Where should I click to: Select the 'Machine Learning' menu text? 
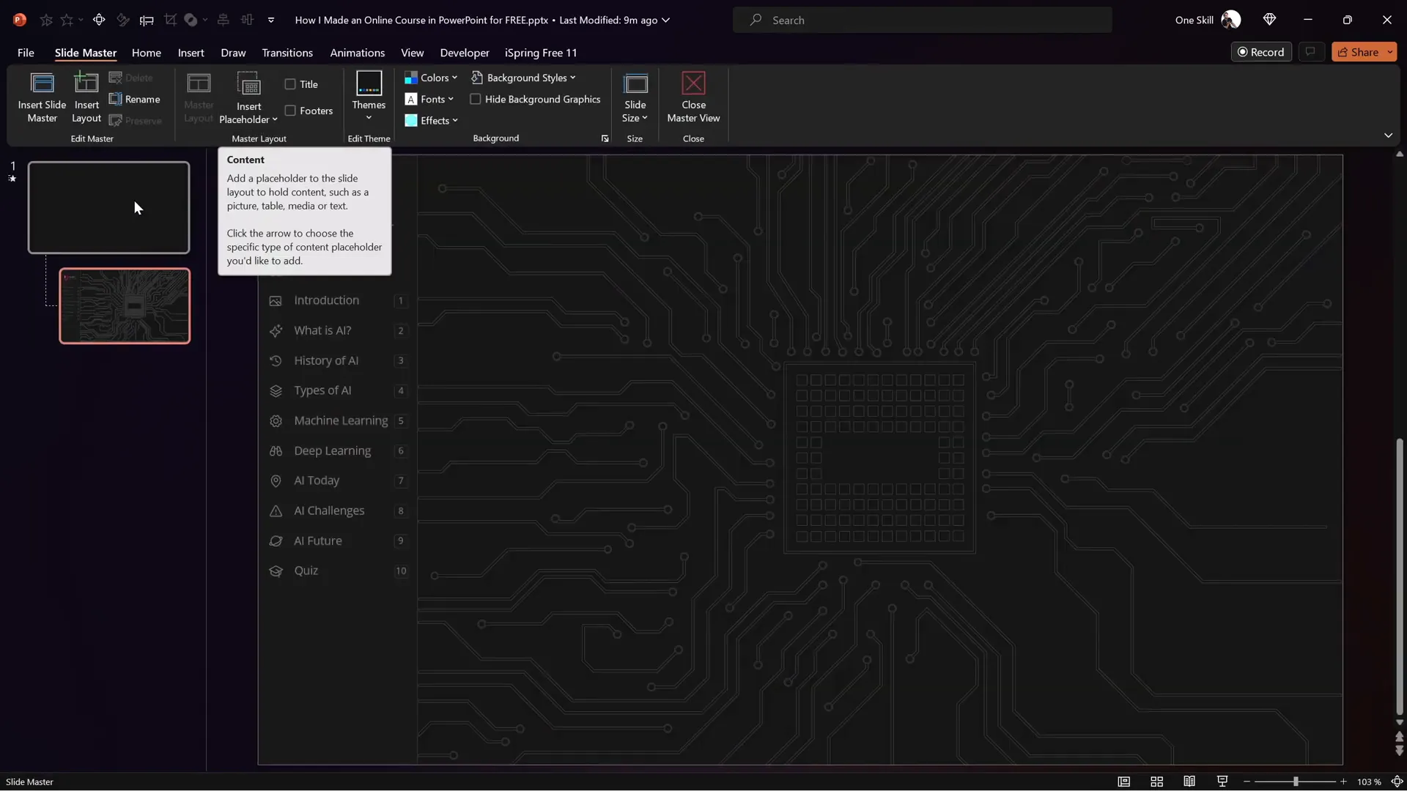point(341,420)
